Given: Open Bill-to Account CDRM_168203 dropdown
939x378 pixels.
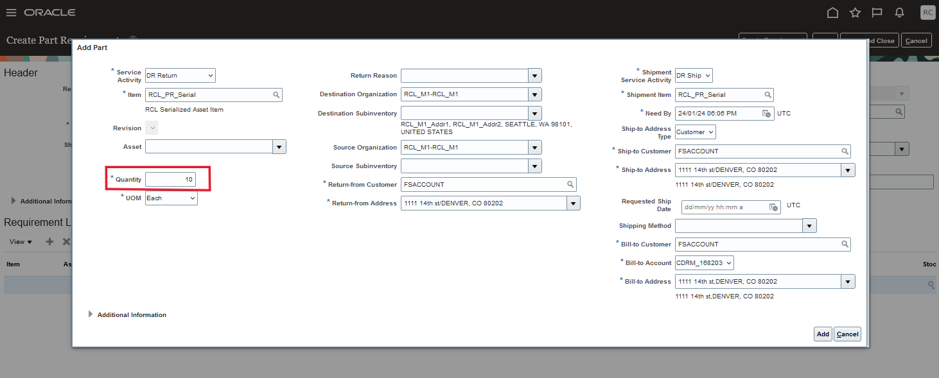Looking at the screenshot, I should click(x=704, y=263).
